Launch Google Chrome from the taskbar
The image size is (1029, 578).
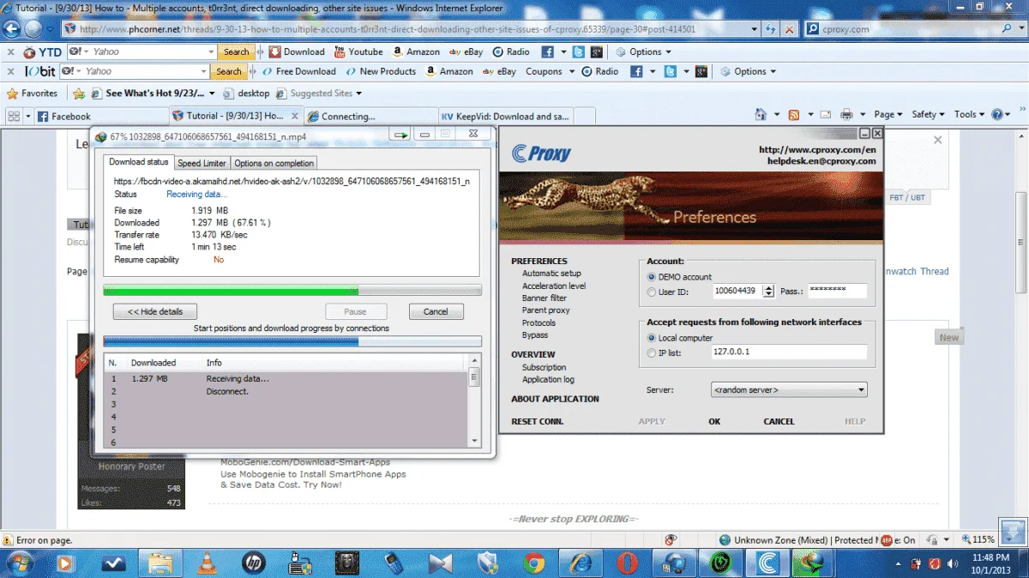tap(534, 563)
